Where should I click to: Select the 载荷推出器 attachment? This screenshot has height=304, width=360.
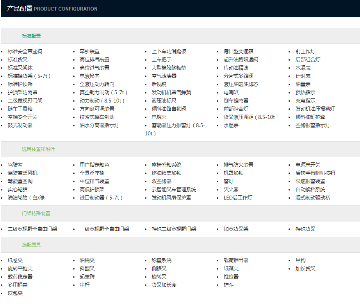[x=236, y=260]
